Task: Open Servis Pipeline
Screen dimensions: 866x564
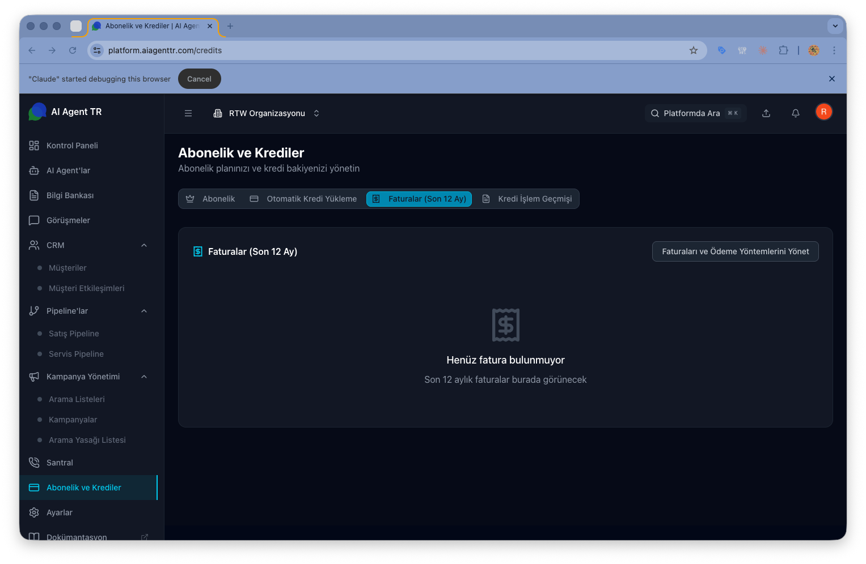Action: click(x=76, y=354)
